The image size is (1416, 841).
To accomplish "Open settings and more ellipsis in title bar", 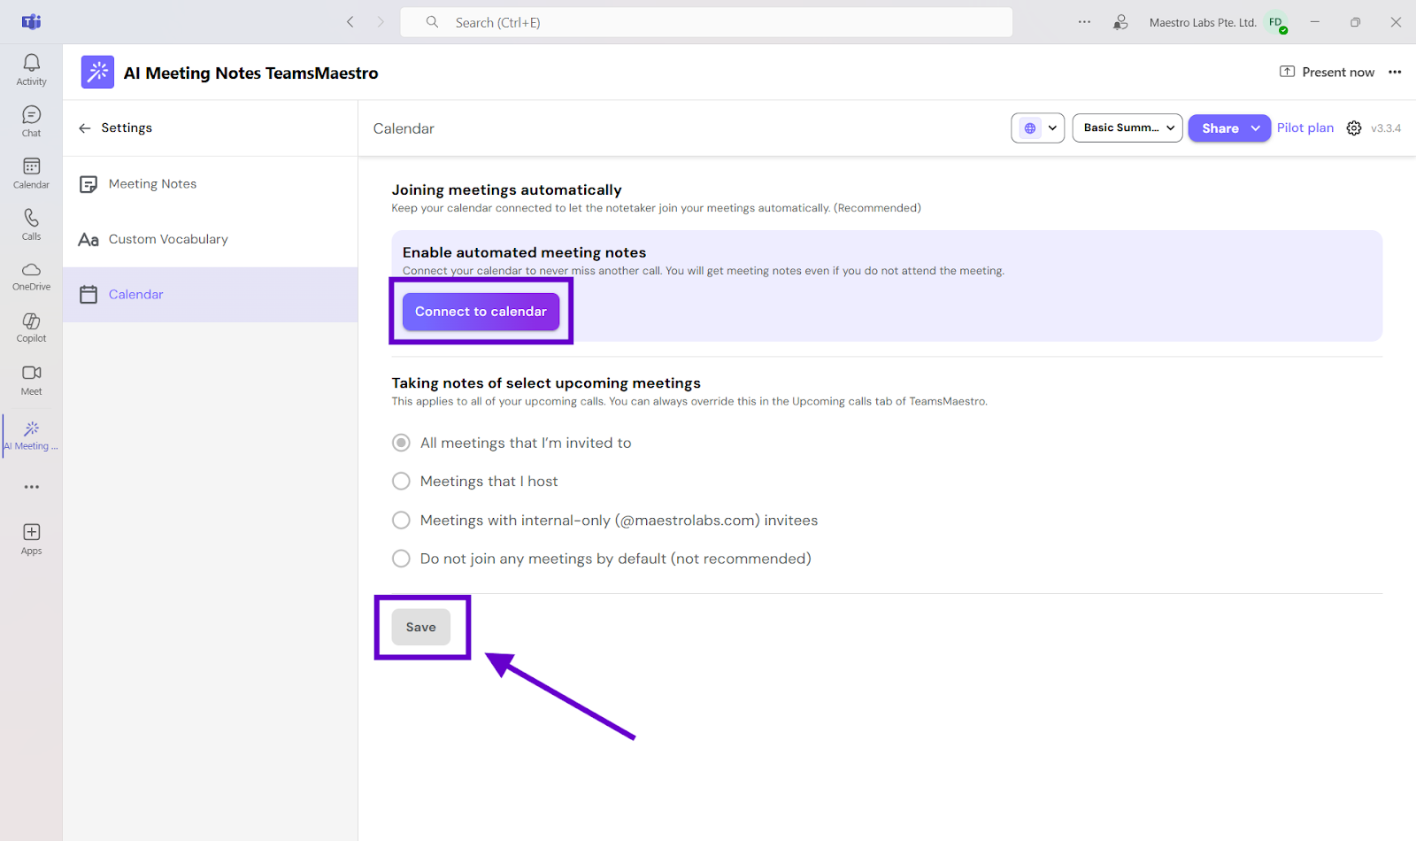I will pyautogui.click(x=1084, y=22).
